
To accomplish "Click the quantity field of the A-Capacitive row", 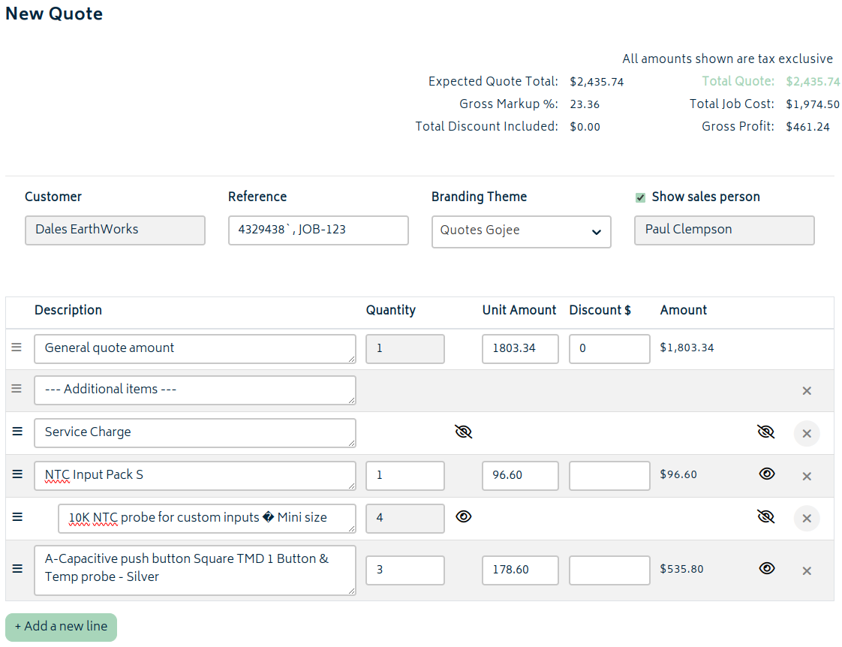I will pos(404,570).
